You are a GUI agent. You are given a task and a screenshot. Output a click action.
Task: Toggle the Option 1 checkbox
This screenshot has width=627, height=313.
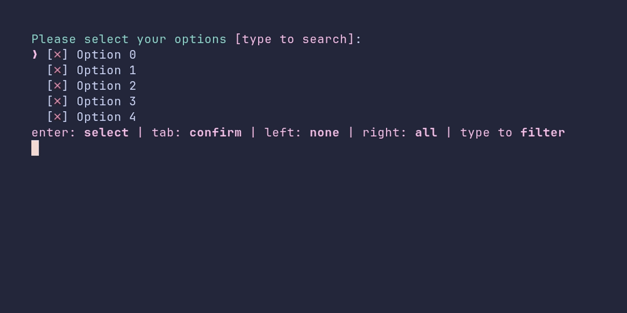[x=57, y=70]
